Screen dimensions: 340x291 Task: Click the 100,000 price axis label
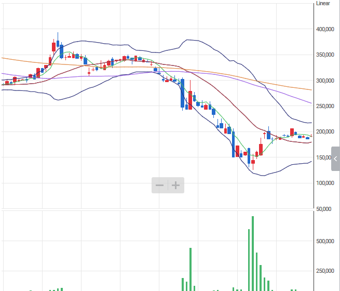(325, 183)
